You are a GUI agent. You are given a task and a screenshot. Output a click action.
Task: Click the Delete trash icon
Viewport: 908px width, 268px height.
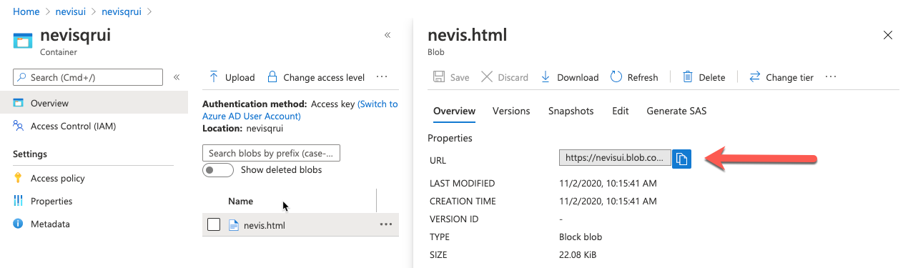pyautogui.click(x=688, y=76)
